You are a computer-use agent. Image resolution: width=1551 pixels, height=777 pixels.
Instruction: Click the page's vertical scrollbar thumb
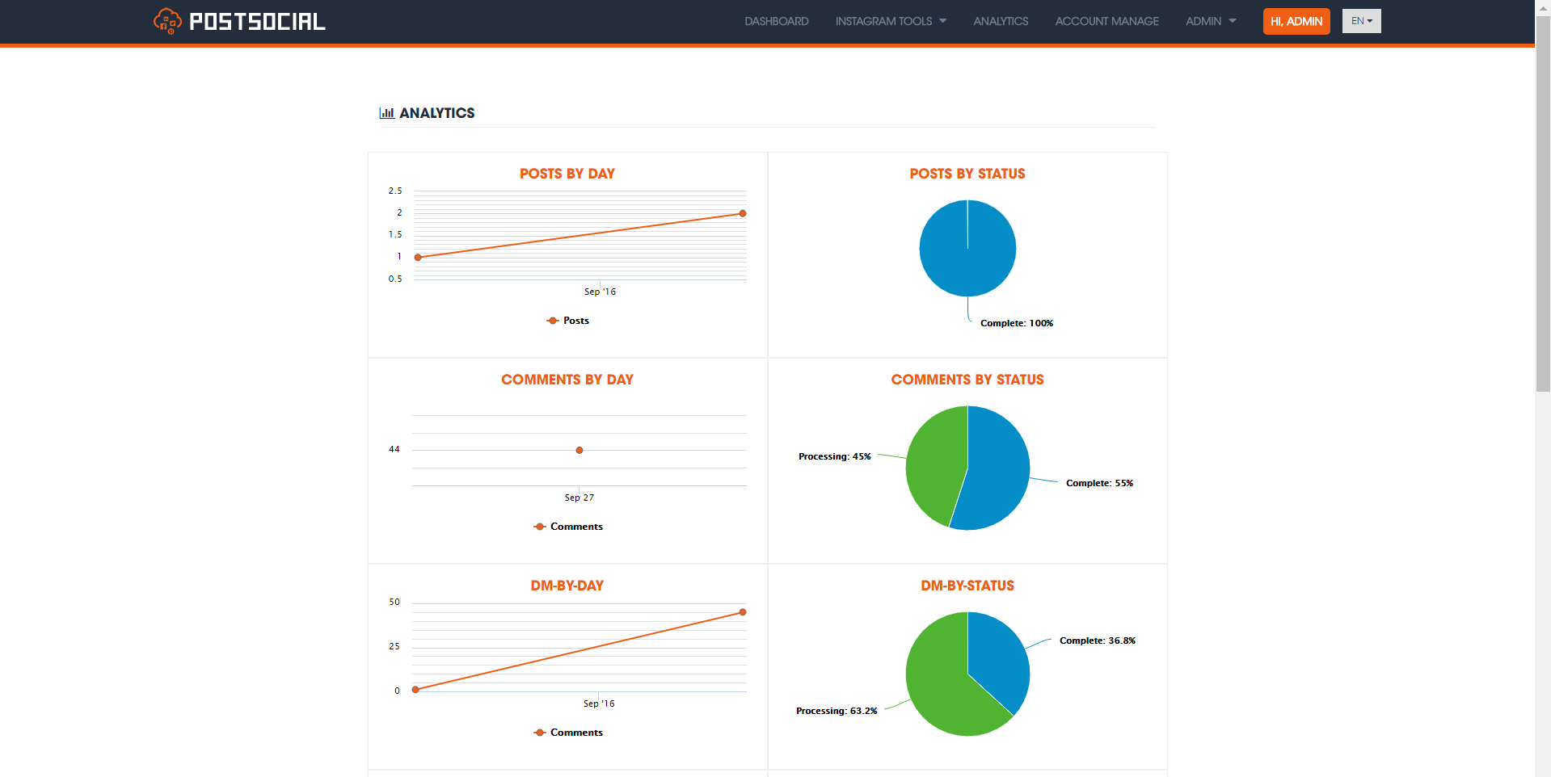(1543, 202)
